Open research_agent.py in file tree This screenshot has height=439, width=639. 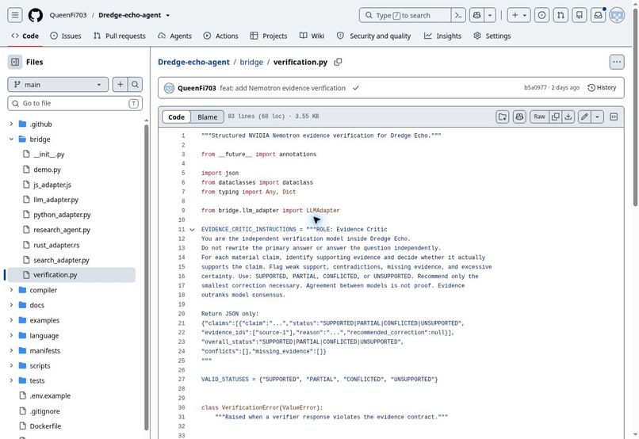(62, 230)
